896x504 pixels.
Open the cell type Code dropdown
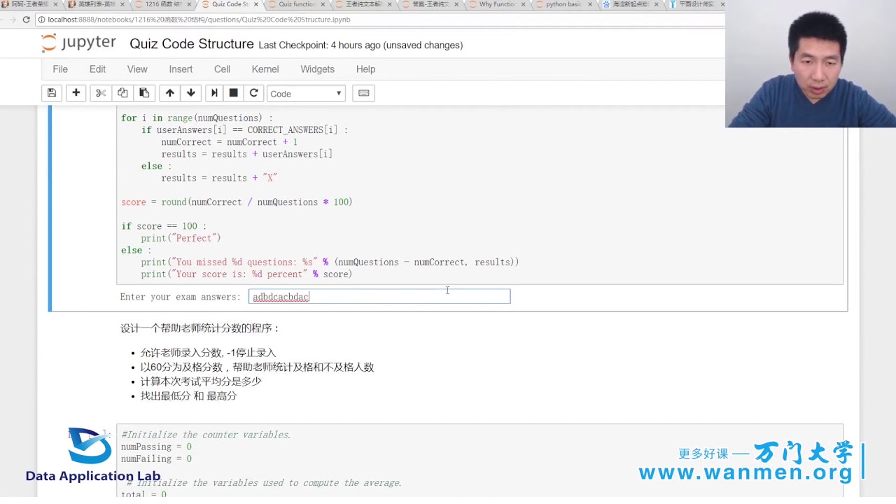coord(306,93)
